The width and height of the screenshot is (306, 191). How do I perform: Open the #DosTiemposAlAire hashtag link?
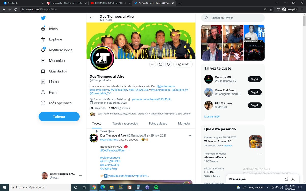click(x=112, y=151)
